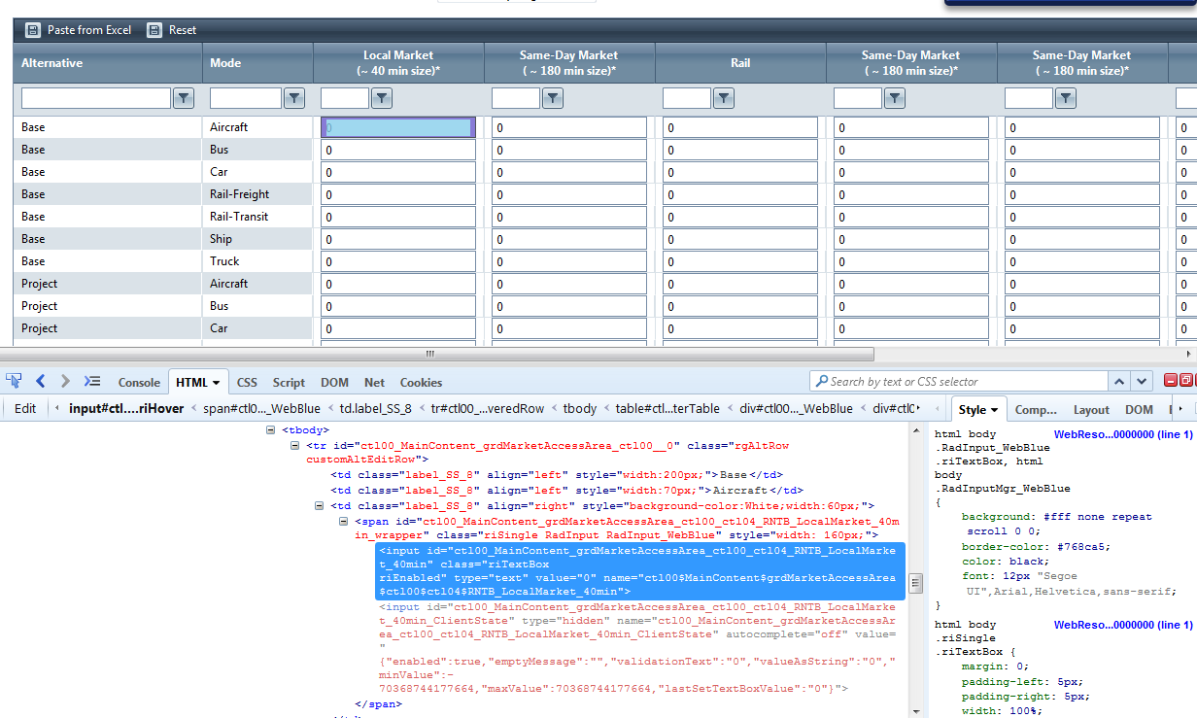Switch to the Net tab
This screenshot has height=718, width=1197.
point(374,383)
